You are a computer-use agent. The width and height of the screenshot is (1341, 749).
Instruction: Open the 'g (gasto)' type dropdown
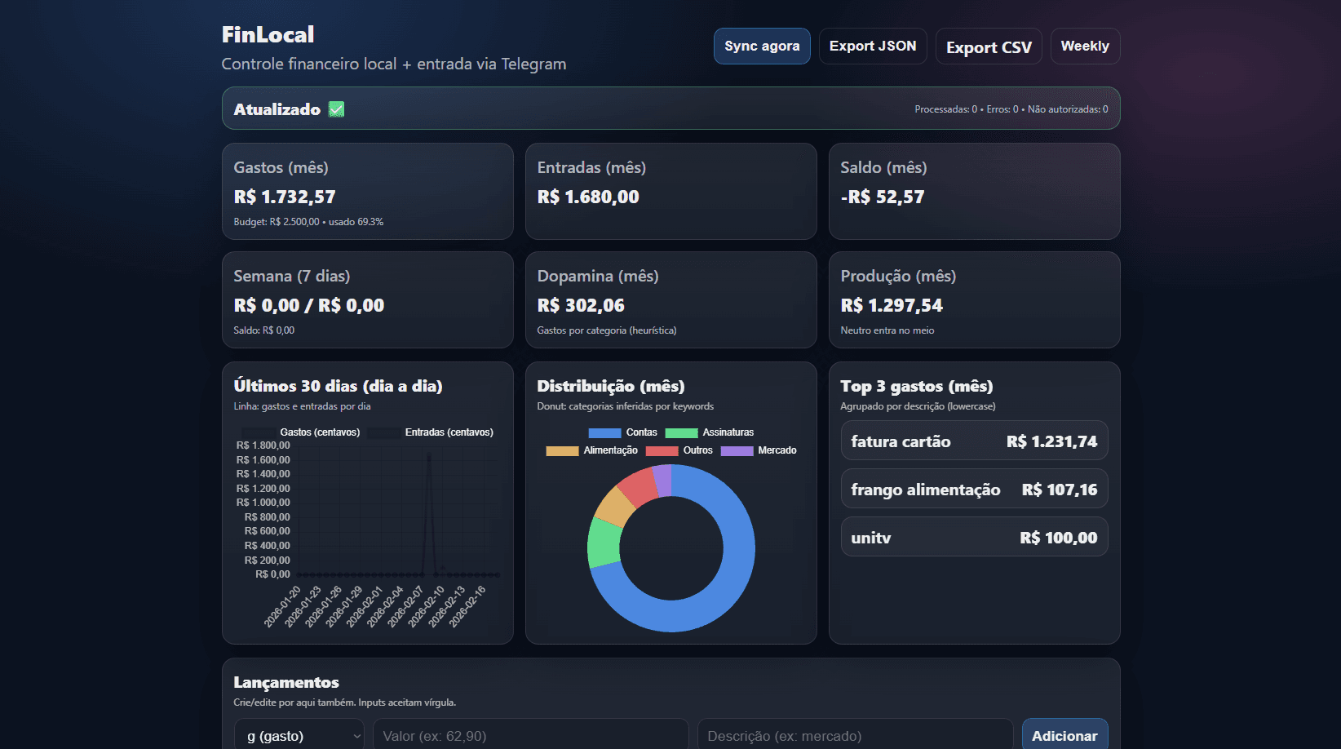pos(299,734)
